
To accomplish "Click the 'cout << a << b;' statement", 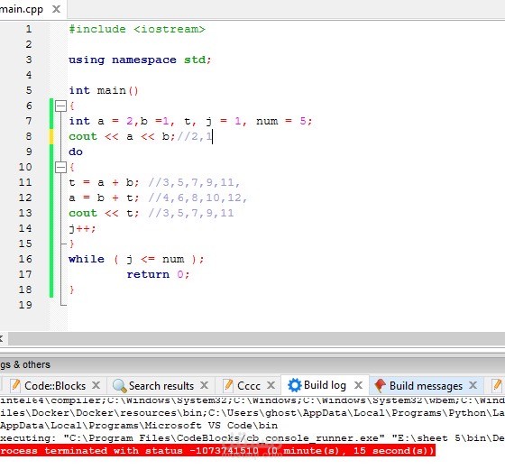I will click(122, 136).
